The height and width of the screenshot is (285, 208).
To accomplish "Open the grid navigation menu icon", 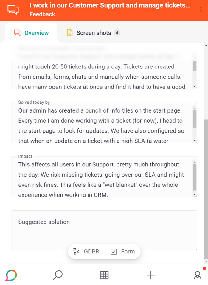I will (x=104, y=275).
